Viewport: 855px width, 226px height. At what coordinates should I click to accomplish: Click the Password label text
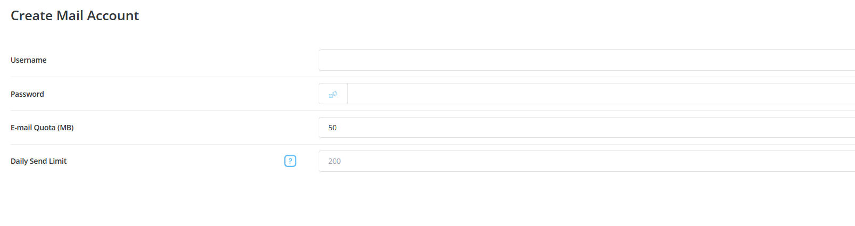[x=27, y=94]
